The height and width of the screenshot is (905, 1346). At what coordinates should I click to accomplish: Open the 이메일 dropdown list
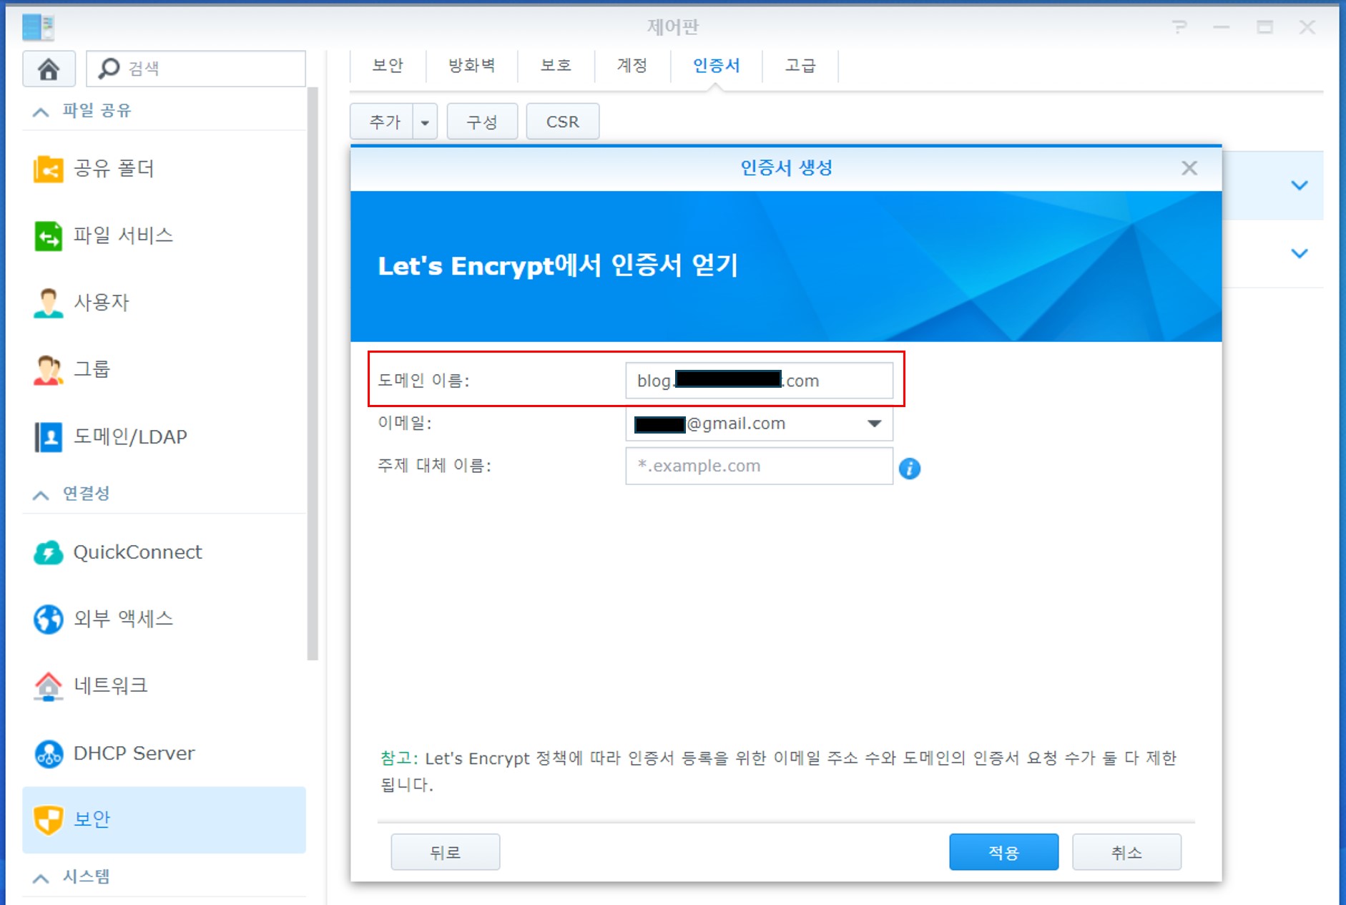tap(874, 424)
